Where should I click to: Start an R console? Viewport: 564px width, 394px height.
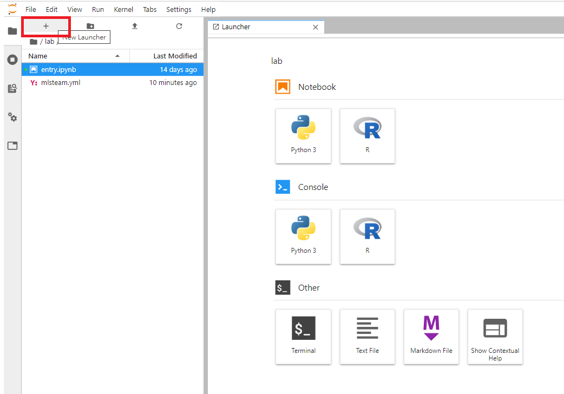[x=367, y=237]
